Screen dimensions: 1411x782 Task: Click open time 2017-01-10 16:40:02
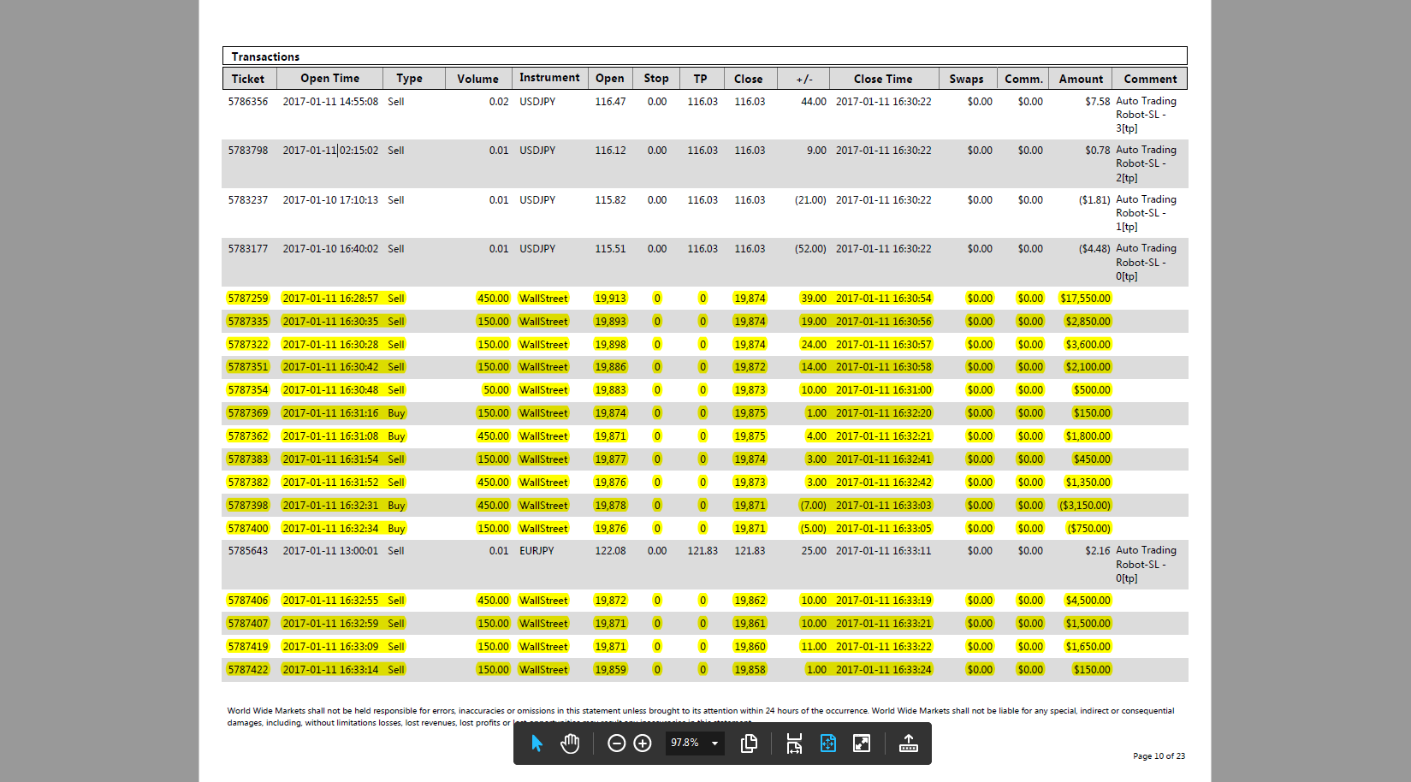coord(330,249)
